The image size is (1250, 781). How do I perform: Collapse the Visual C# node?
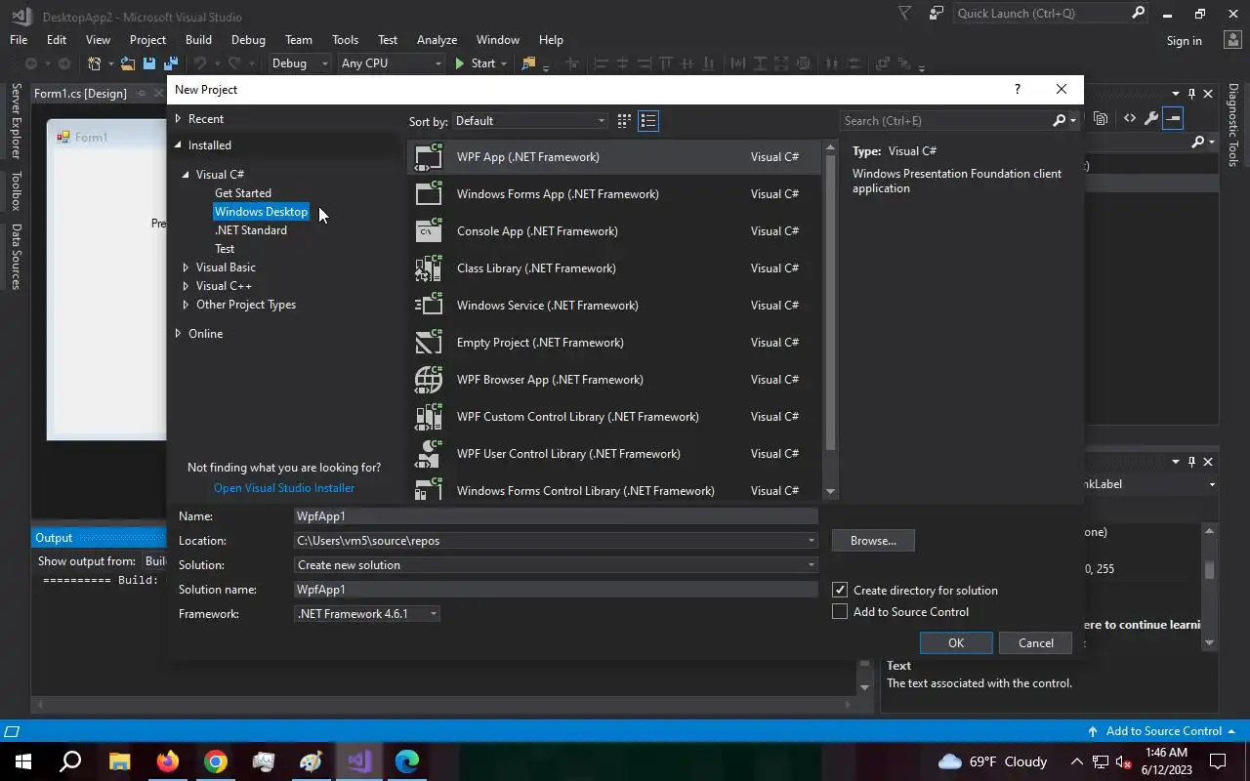pos(186,174)
